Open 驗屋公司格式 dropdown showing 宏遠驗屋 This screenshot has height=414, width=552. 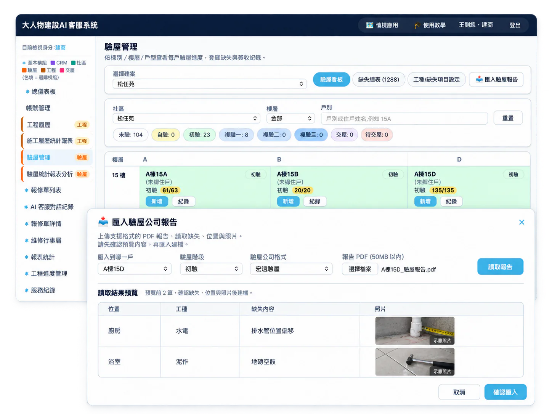click(291, 269)
